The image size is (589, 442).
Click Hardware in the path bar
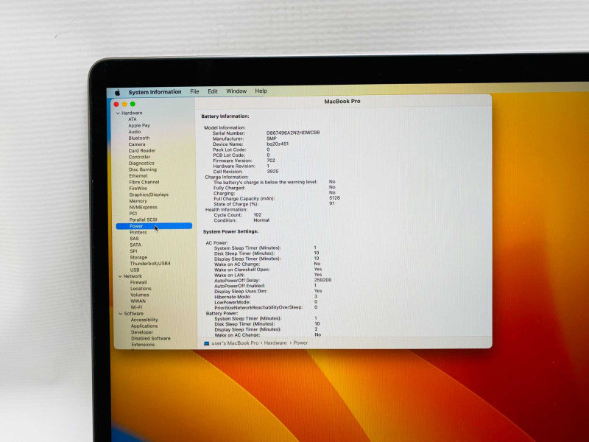point(275,343)
